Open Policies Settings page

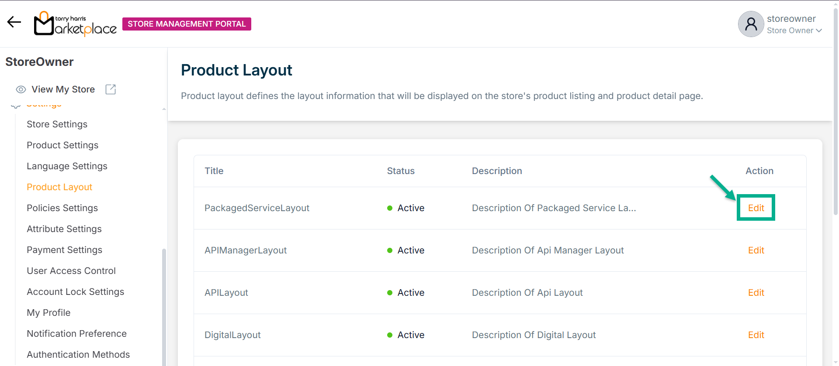tap(62, 208)
